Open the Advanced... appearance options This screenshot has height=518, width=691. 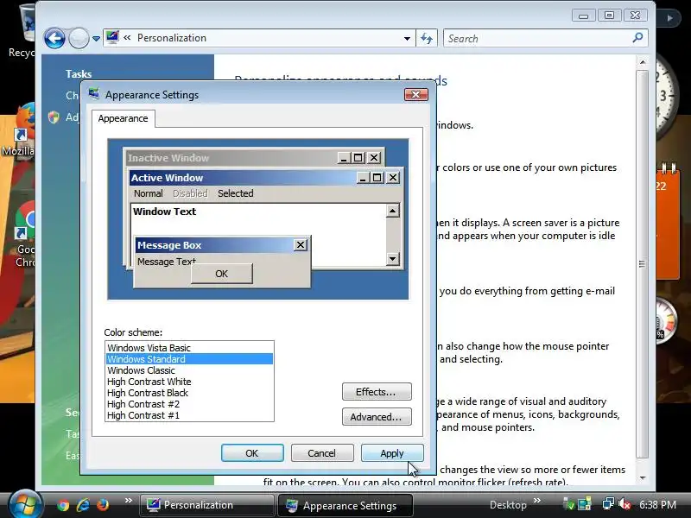click(x=377, y=417)
